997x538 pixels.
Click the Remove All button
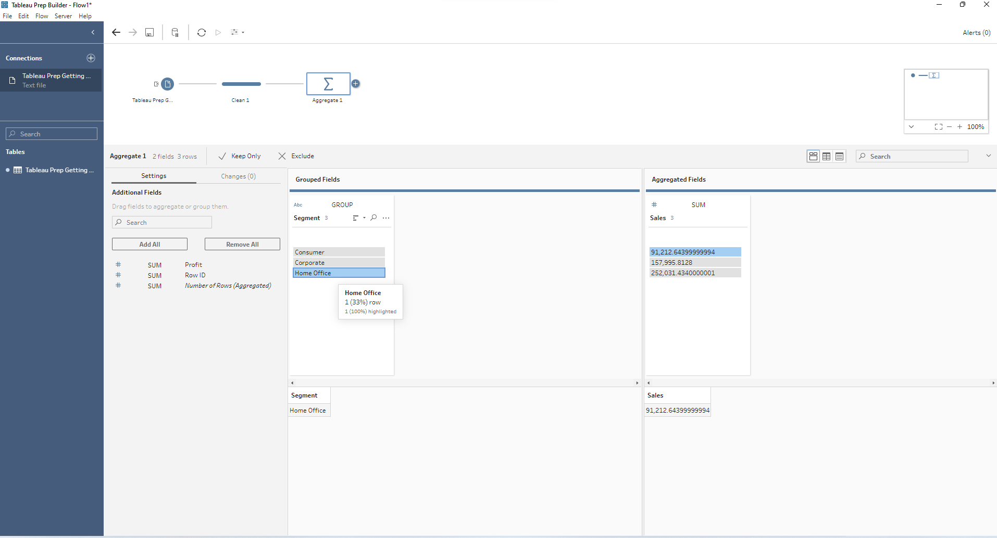pyautogui.click(x=242, y=244)
